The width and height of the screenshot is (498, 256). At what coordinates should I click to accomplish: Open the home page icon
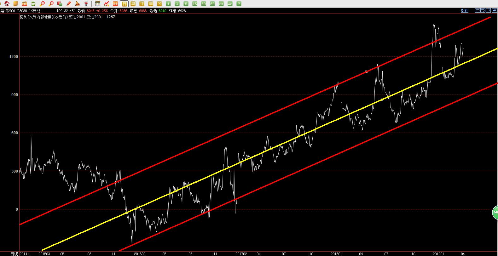7,4
